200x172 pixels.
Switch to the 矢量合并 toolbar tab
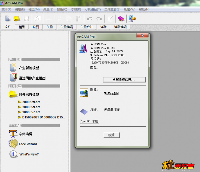pos(87,27)
